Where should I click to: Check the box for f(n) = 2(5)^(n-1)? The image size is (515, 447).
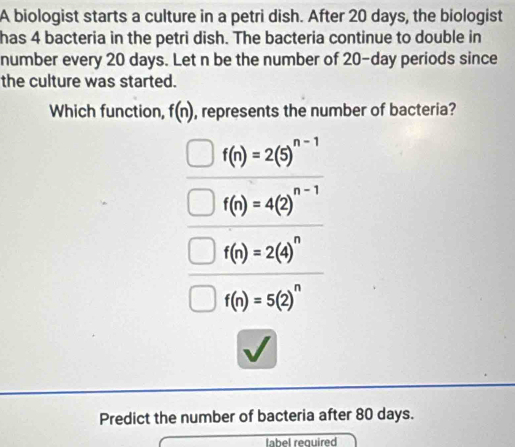(199, 153)
